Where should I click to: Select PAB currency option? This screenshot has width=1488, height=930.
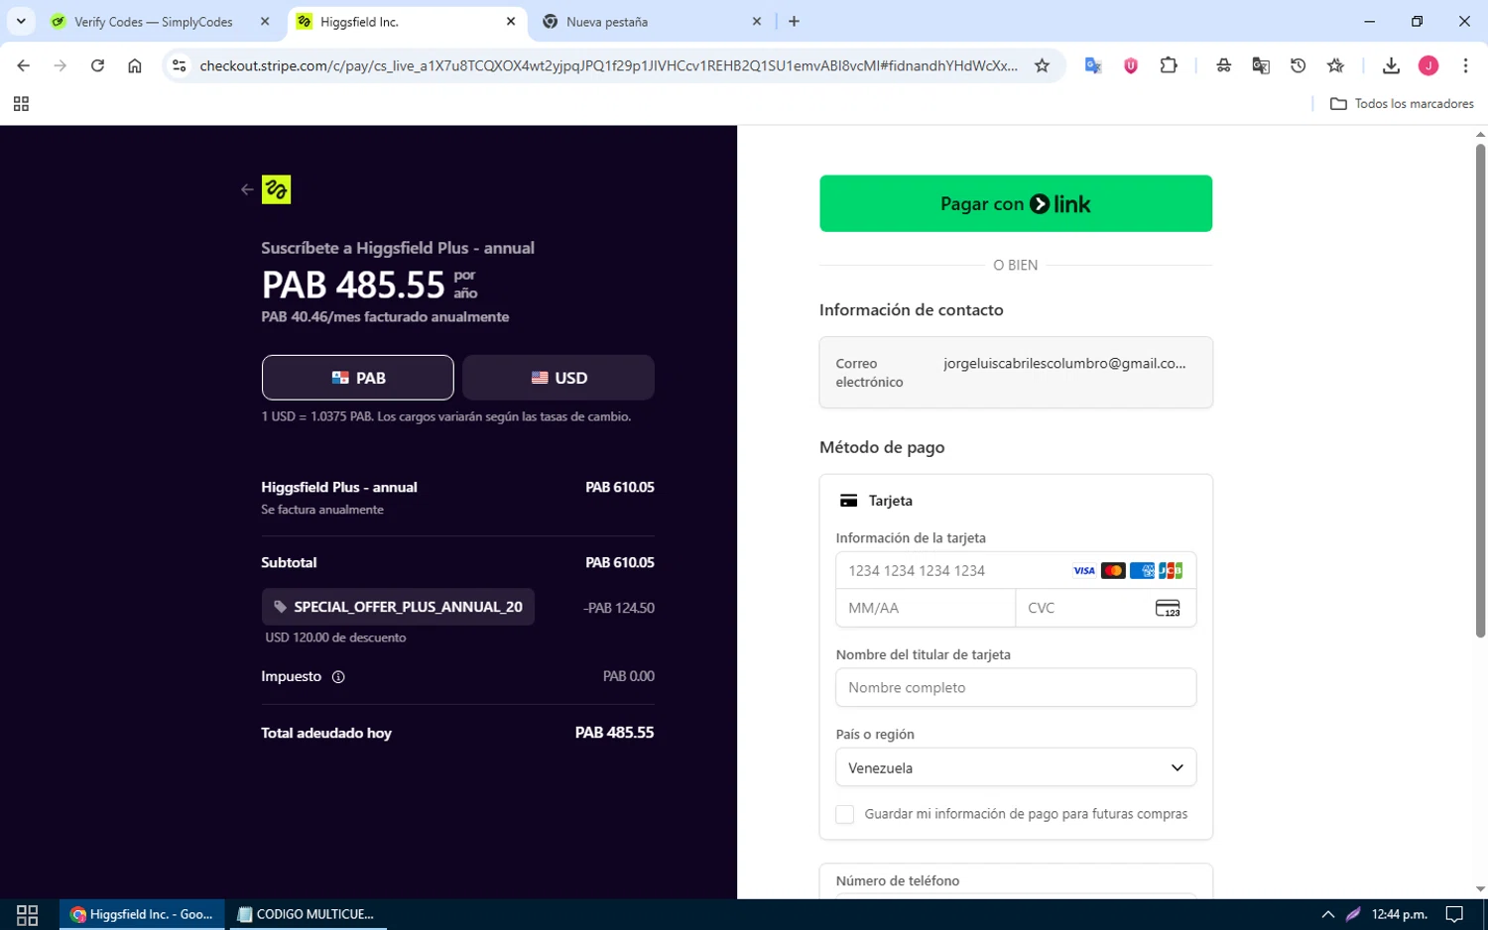point(358,378)
